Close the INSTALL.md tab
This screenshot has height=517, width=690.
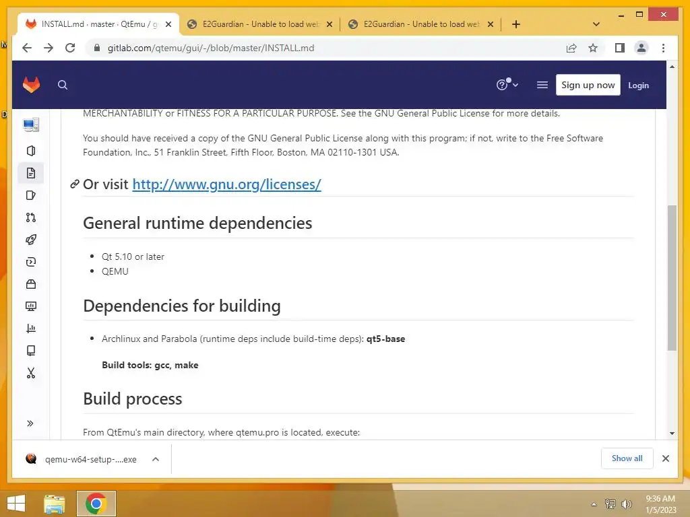168,25
